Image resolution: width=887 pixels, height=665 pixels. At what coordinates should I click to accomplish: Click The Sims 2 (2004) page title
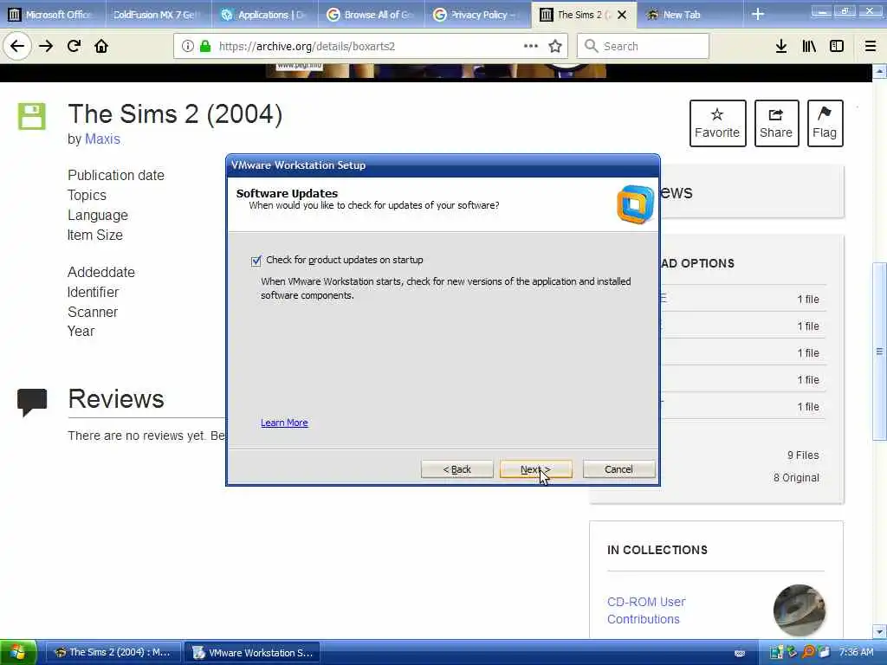pyautogui.click(x=175, y=114)
